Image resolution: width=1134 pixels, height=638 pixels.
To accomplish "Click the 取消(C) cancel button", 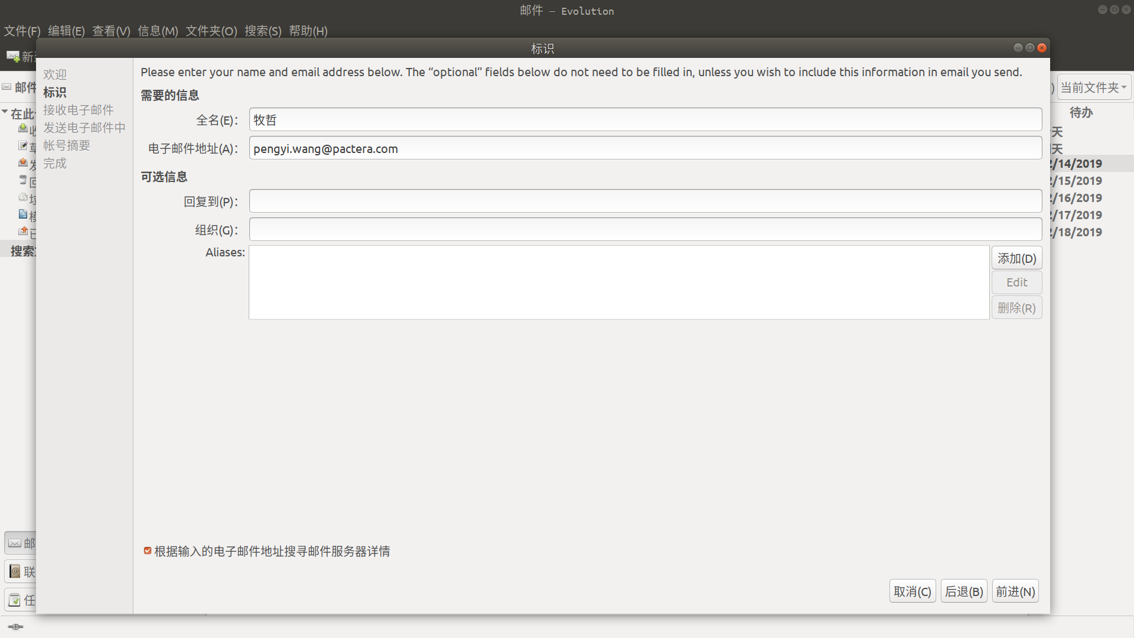I will 913,591.
